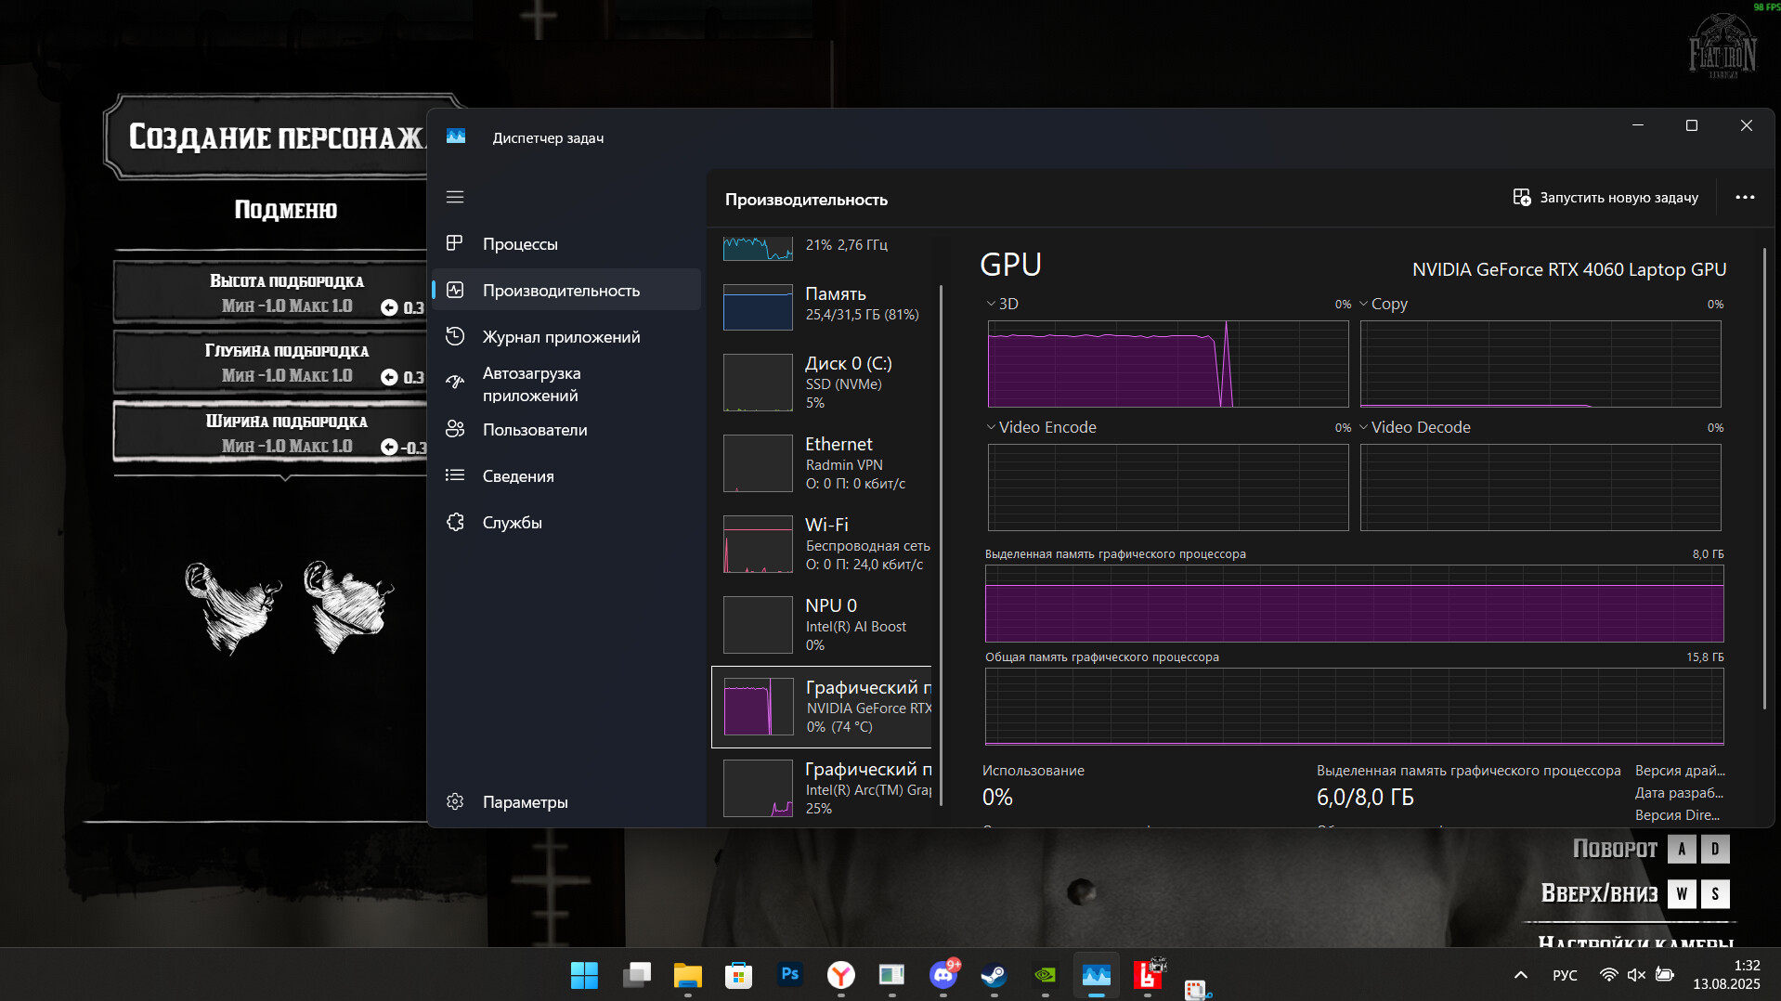This screenshot has width=1781, height=1001.
Task: Open the Video Decode graph dropdown
Action: tap(1364, 427)
